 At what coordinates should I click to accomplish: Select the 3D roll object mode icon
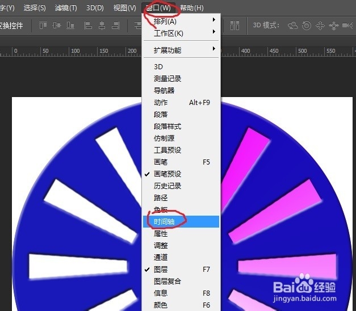[307, 26]
